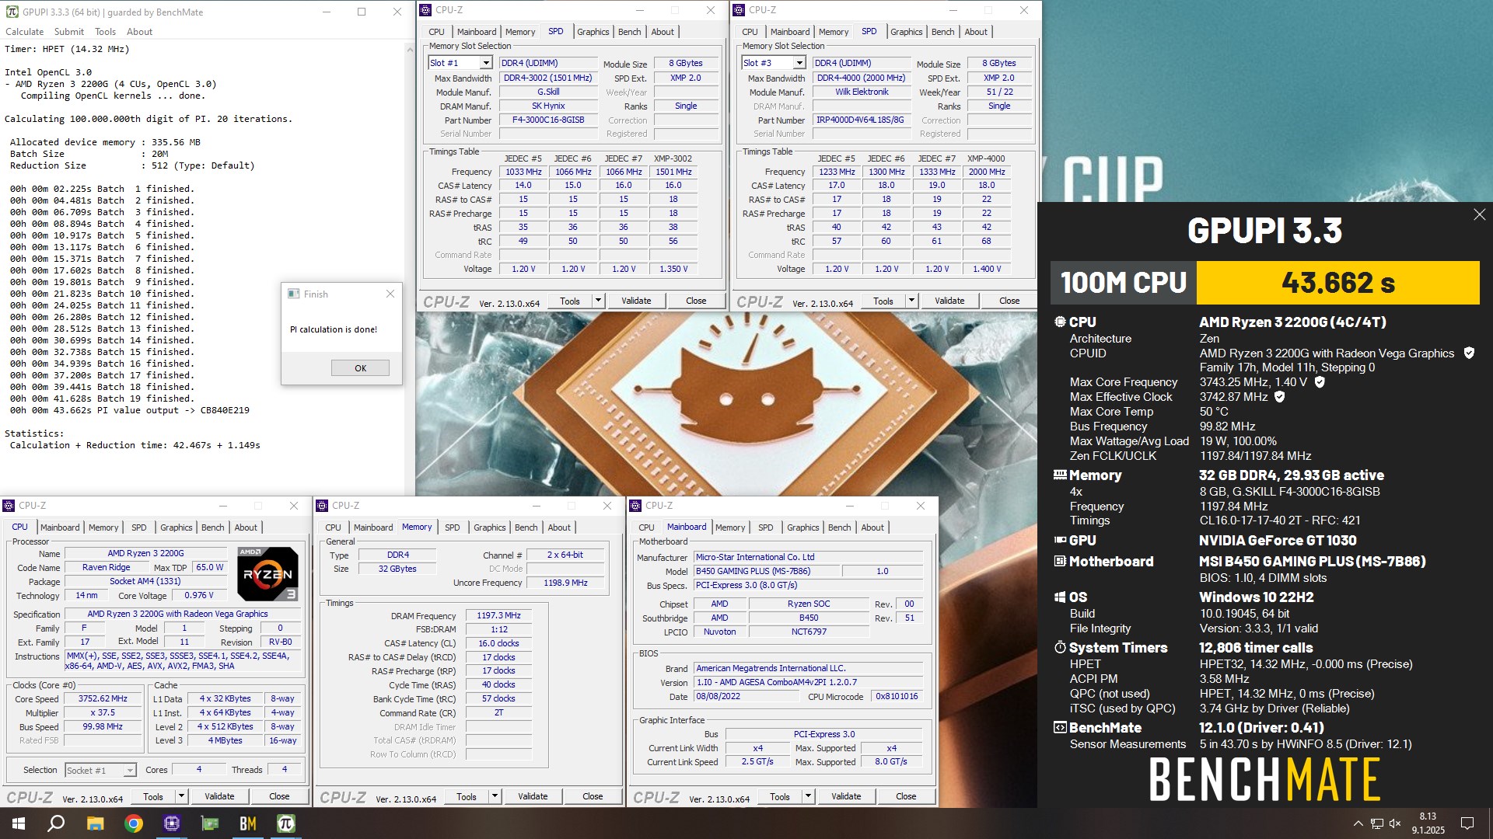This screenshot has width=1493, height=839.
Task: Open BenchMate via the BM taskbar icon
Action: pyautogui.click(x=248, y=823)
